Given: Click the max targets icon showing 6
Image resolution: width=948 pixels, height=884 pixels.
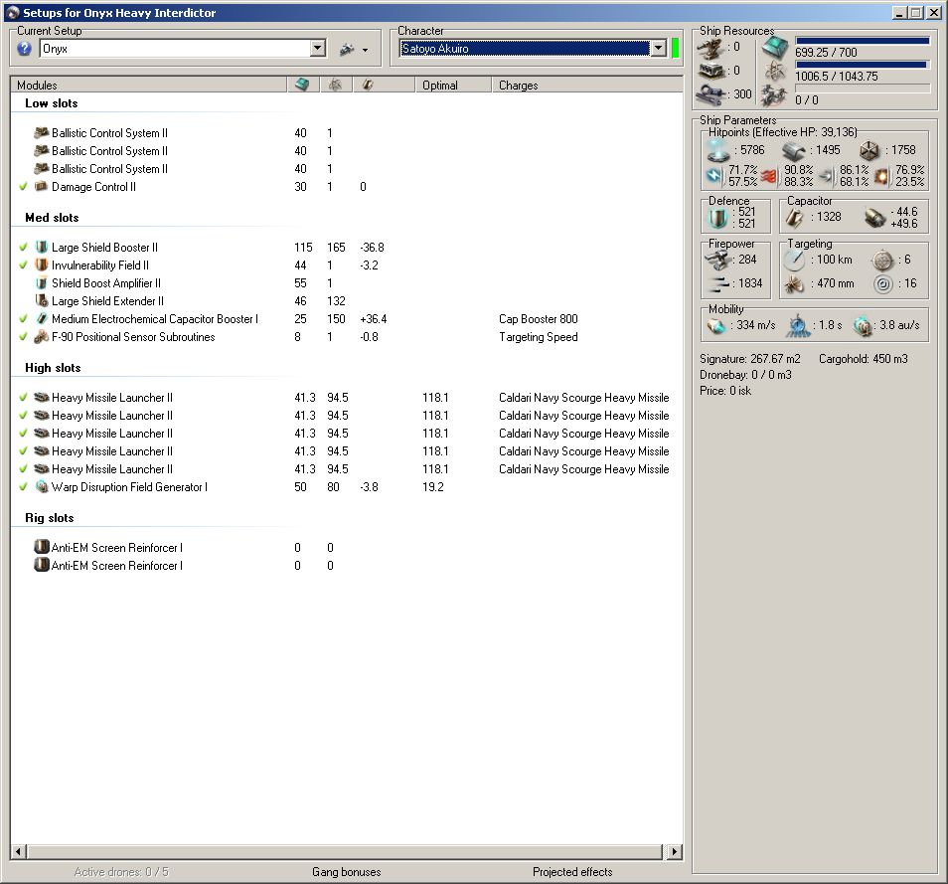Looking at the screenshot, I should [x=882, y=261].
